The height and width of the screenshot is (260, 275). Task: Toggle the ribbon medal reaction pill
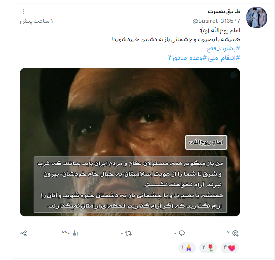click(187, 248)
